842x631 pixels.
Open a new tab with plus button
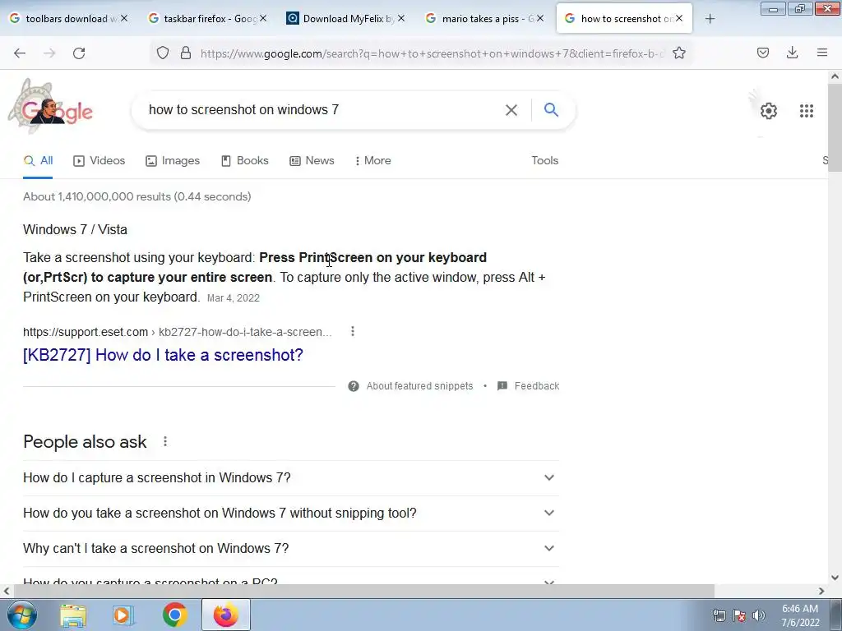710,19
